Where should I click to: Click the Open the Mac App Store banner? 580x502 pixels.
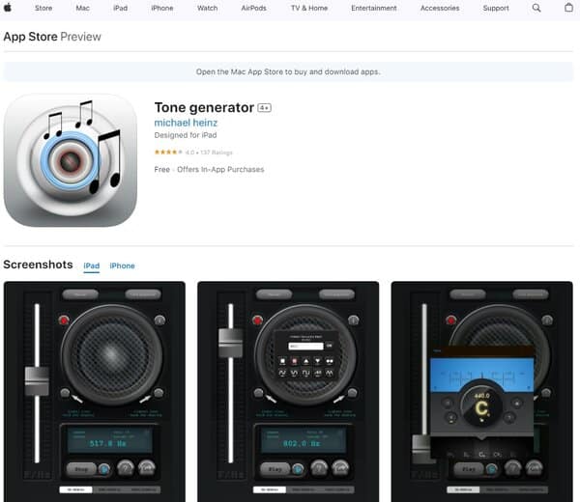(x=288, y=71)
